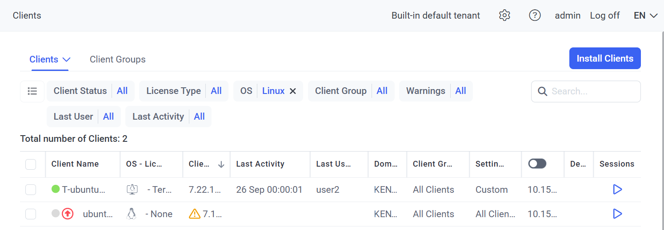Sort by the Client version column arrow
The image size is (664, 230).
pyautogui.click(x=221, y=164)
